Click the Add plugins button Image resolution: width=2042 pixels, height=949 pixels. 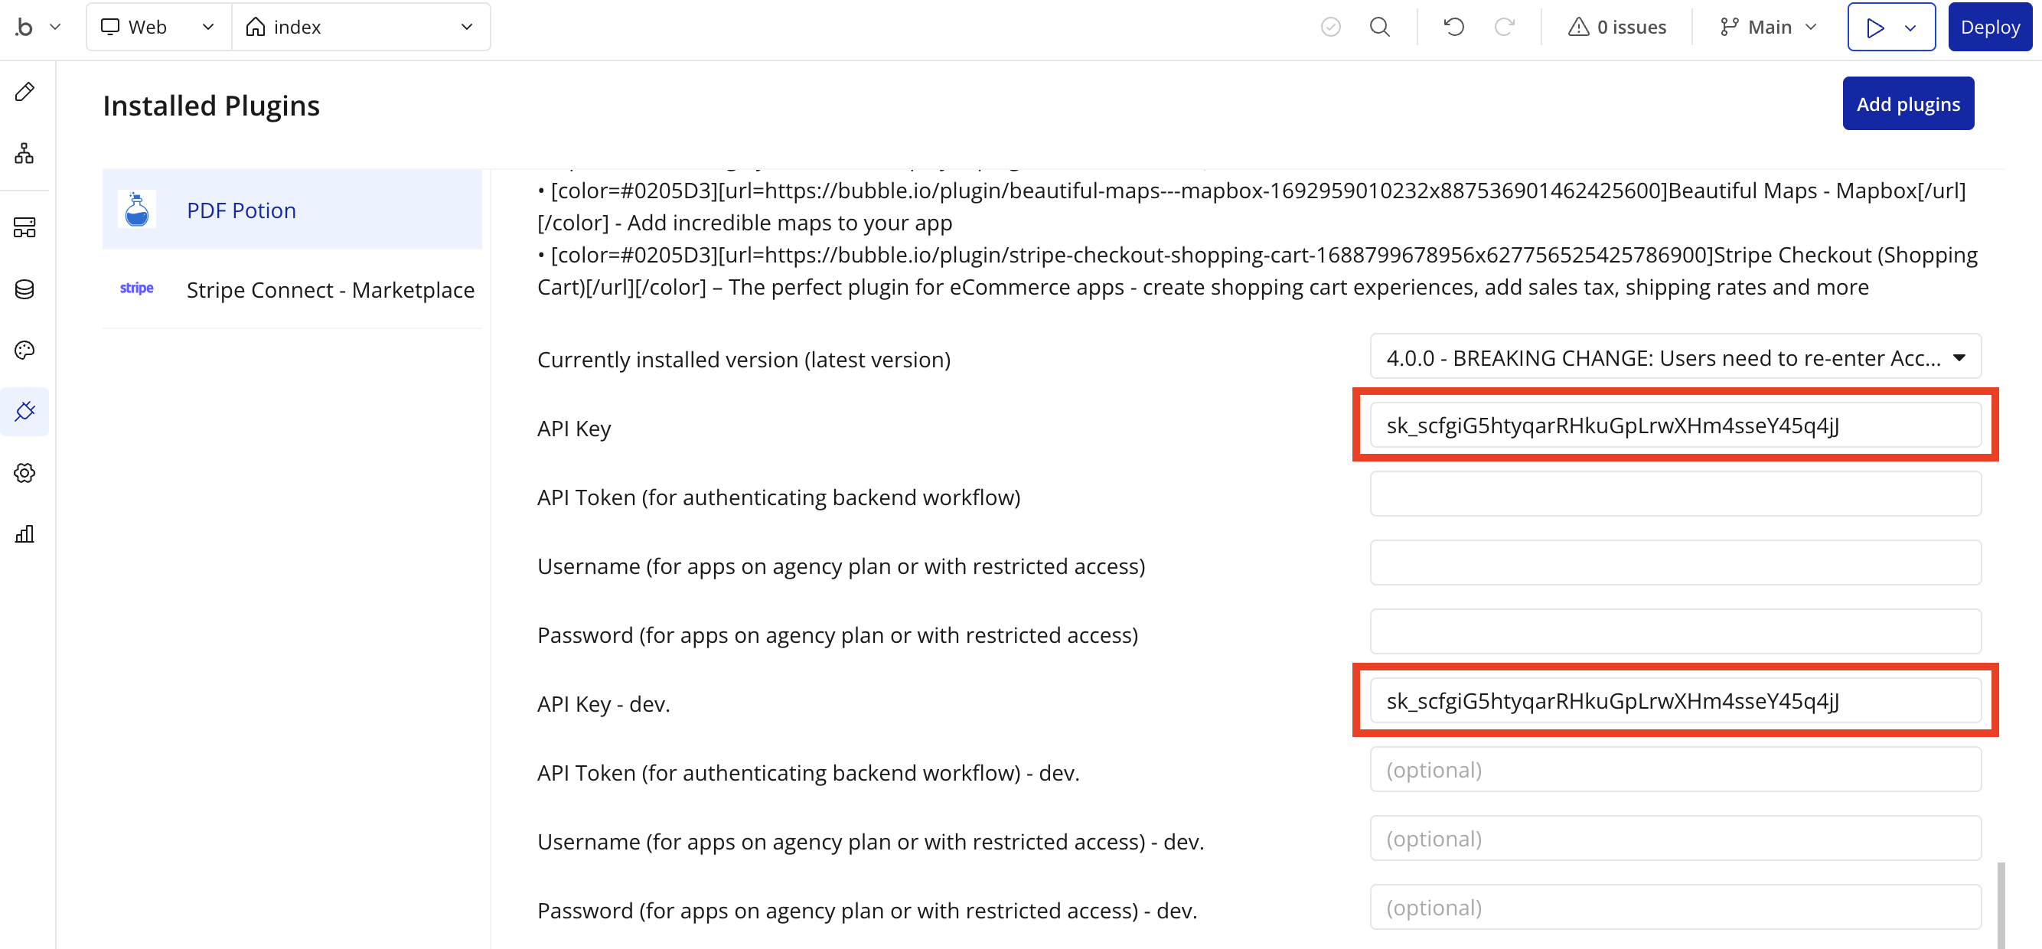point(1907,104)
